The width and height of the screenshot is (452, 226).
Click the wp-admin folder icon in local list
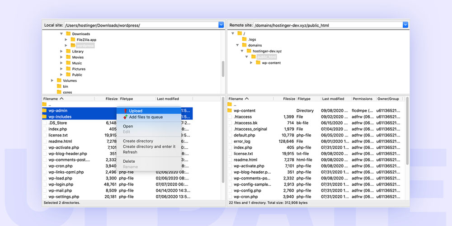pos(44,110)
